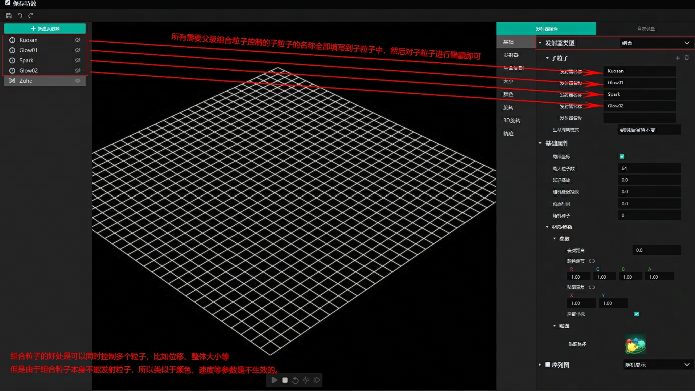Click the 贴图重复 X value field
Screen dimensions: 695x391
[582, 303]
